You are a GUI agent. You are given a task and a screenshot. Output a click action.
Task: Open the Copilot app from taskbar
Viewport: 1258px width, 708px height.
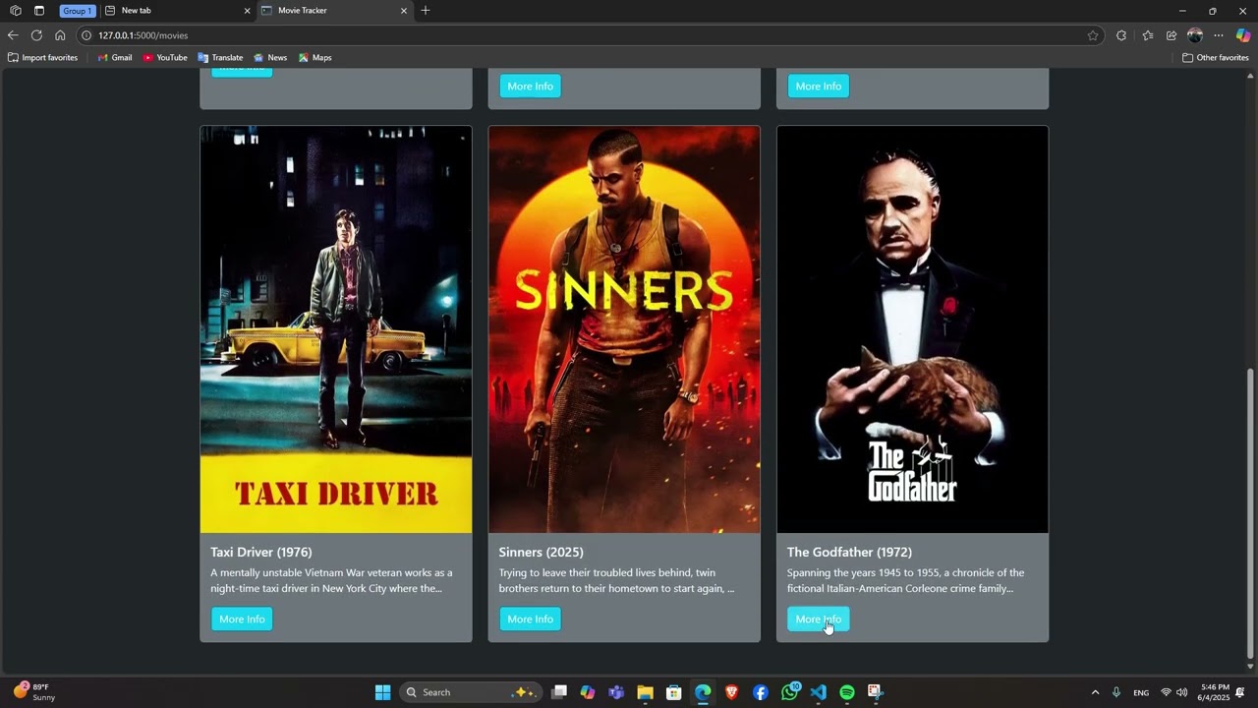click(x=588, y=692)
